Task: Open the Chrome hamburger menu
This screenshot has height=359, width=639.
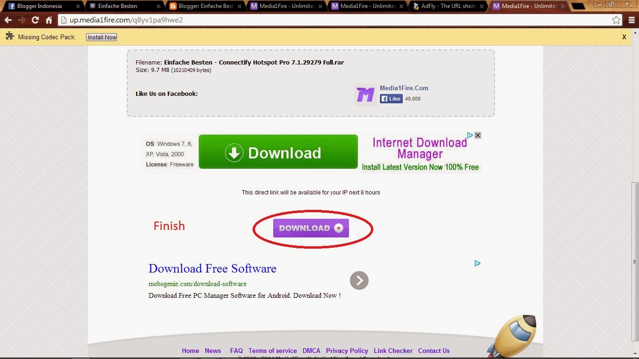Action: [x=631, y=20]
